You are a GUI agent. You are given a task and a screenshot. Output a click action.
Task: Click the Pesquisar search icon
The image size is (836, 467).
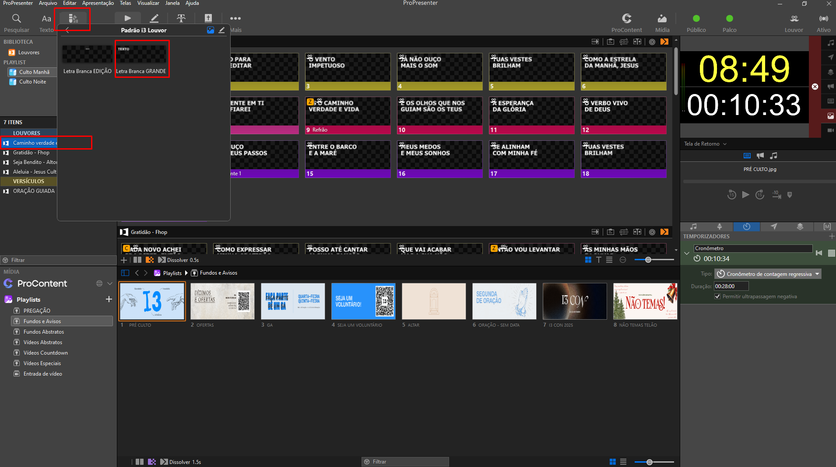point(16,18)
